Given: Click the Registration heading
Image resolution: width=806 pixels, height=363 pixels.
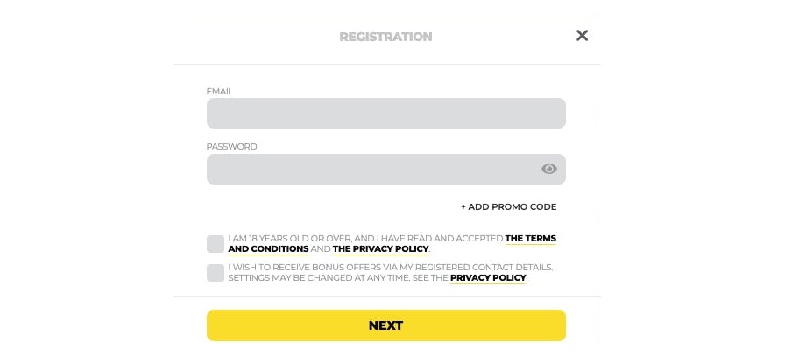Looking at the screenshot, I should (x=385, y=37).
